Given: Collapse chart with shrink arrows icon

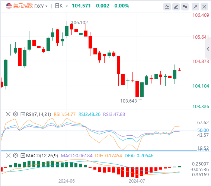Looking at the screenshot, I should 195,7.
